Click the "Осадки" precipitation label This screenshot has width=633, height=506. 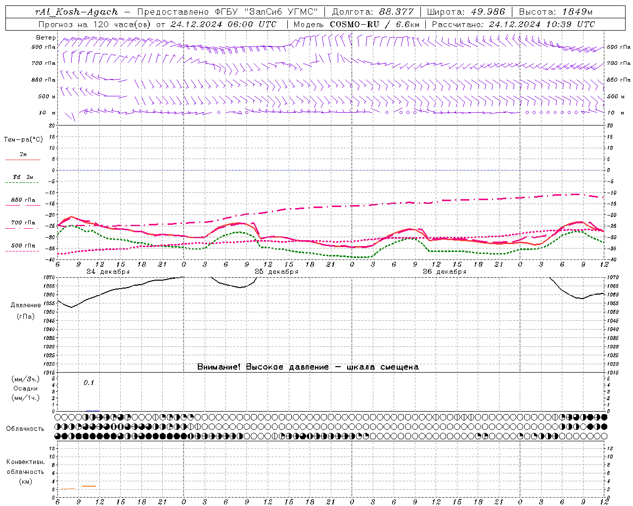tap(26, 388)
